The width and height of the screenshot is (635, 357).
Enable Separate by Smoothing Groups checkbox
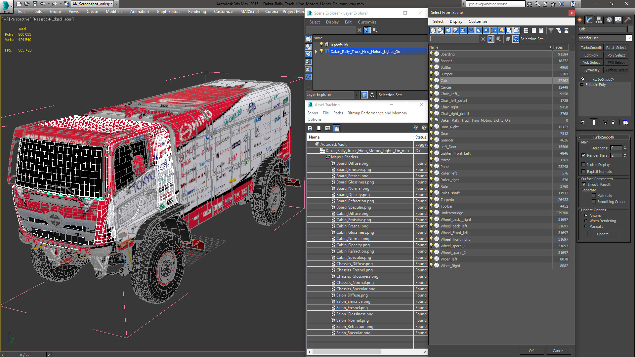tap(594, 202)
